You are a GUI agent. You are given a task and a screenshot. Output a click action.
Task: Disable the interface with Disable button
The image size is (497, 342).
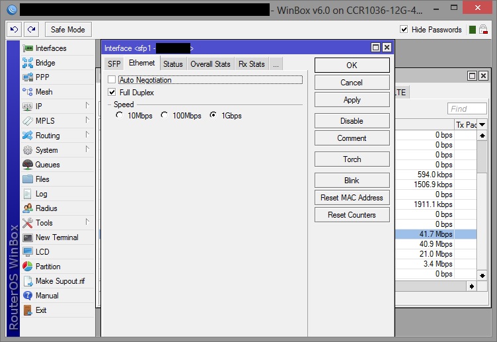point(352,121)
